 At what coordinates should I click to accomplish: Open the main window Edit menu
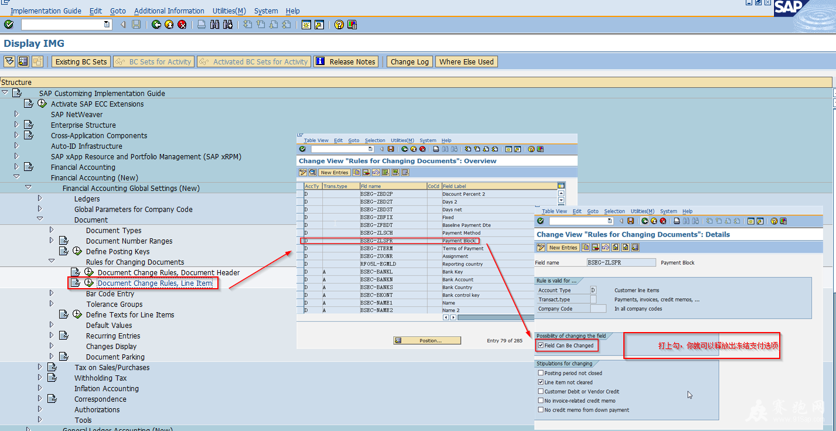click(95, 11)
